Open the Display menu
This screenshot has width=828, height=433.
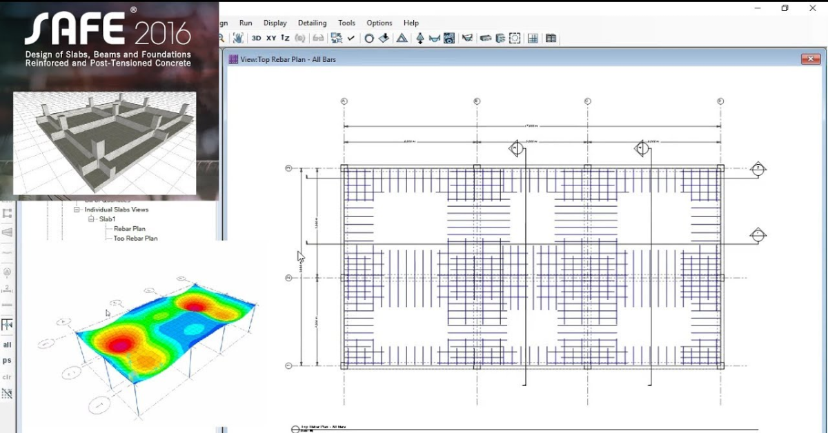275,23
